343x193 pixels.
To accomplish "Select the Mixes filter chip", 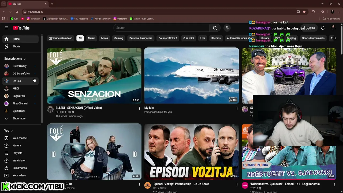I will [105, 38].
